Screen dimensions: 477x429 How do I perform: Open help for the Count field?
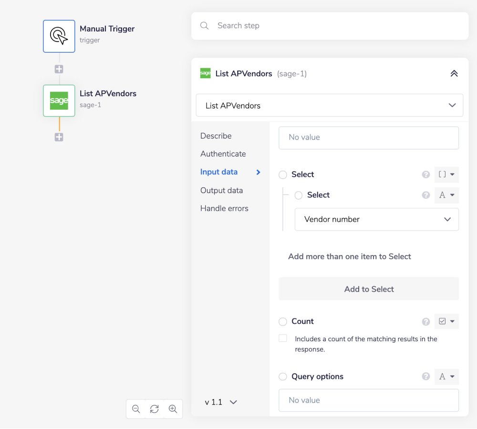(426, 322)
